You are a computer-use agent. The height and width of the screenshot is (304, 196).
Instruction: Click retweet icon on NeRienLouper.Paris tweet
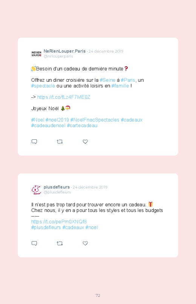point(60,142)
